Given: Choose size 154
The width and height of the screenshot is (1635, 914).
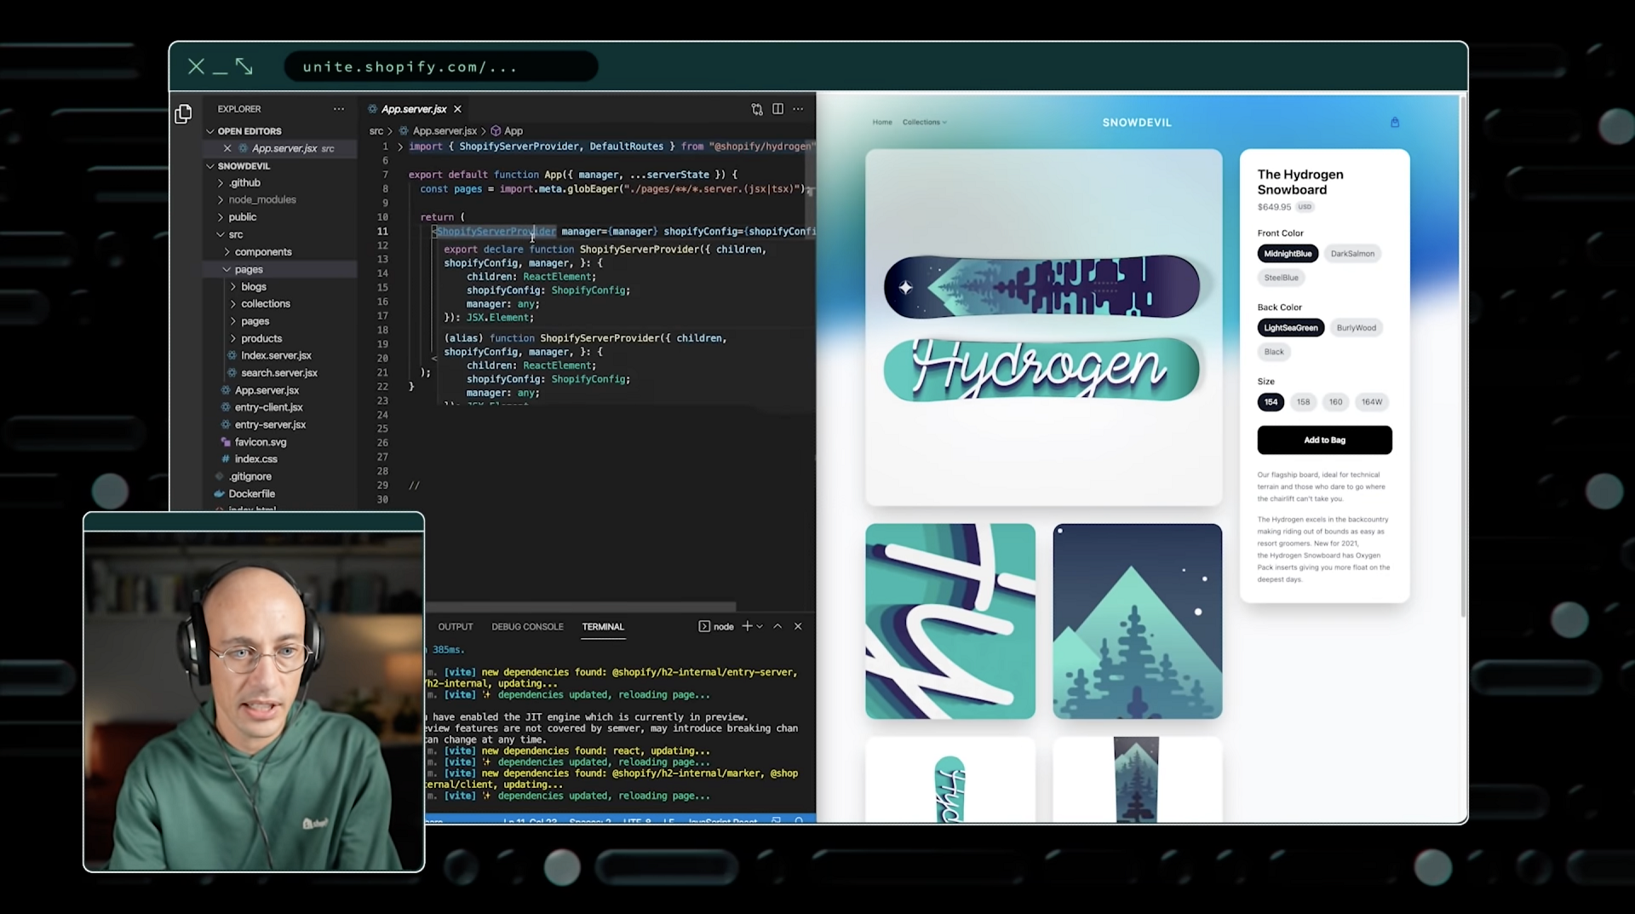Looking at the screenshot, I should (x=1271, y=402).
